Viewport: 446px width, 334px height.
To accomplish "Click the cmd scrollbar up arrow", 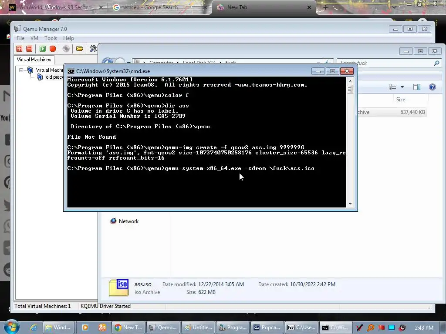I will (350, 80).
